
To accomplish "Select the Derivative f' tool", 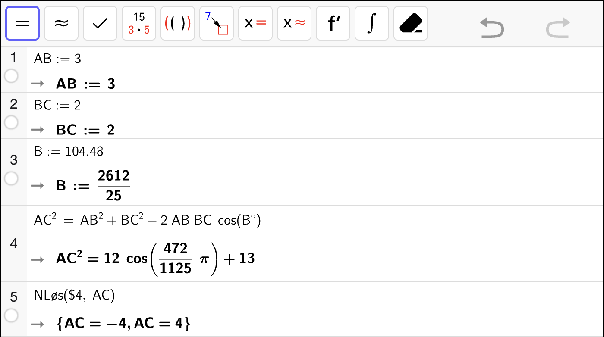I will click(x=333, y=23).
